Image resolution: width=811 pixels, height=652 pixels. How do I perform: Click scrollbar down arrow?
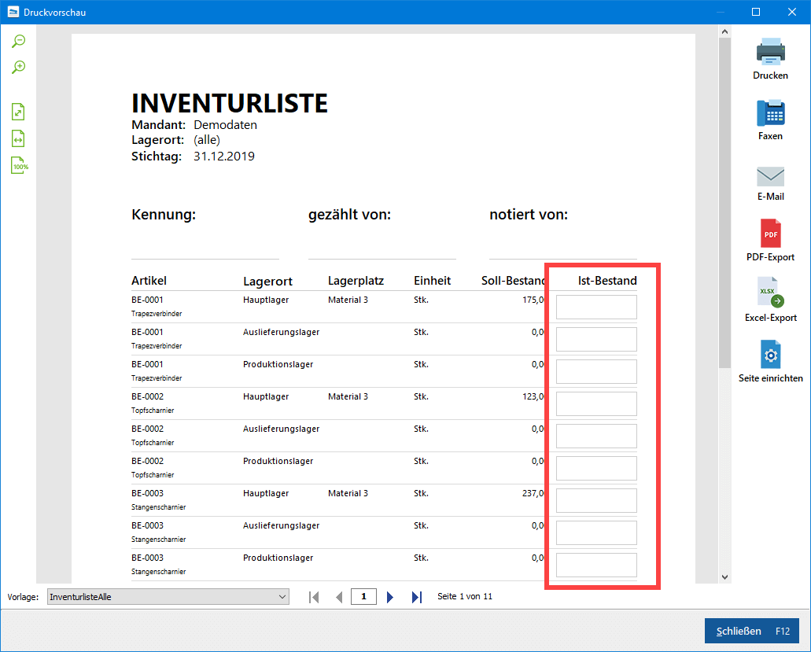724,577
